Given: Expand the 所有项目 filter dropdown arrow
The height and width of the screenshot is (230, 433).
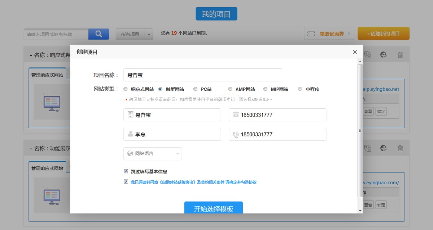Looking at the screenshot, I should click(149, 34).
